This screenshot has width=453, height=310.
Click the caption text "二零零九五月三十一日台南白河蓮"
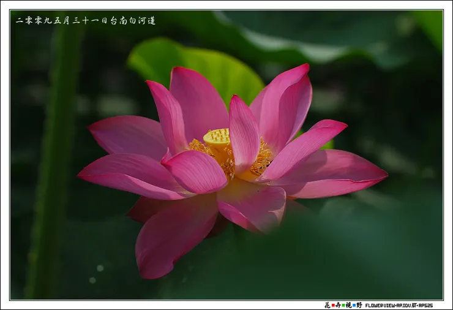click(86, 21)
